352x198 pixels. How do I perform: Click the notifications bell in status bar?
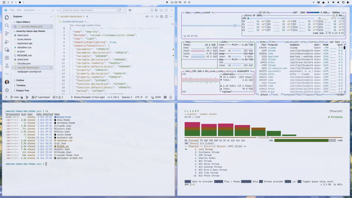click(x=171, y=97)
